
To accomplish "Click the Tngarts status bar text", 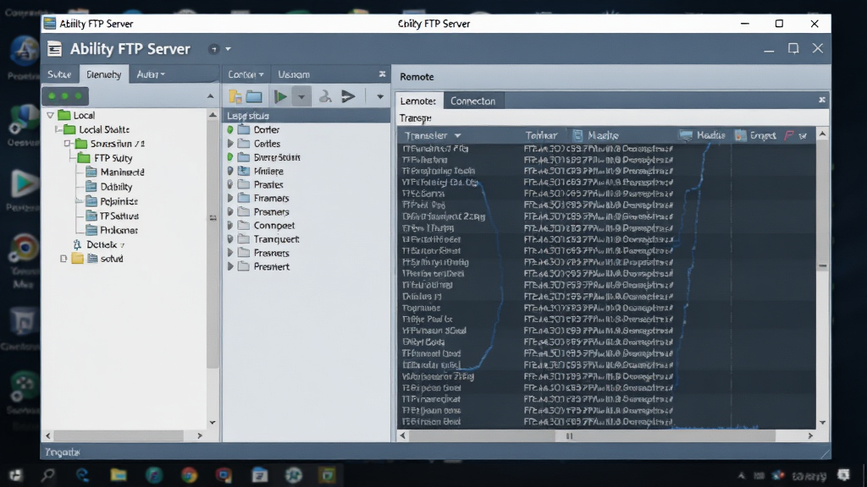I will 62,452.
